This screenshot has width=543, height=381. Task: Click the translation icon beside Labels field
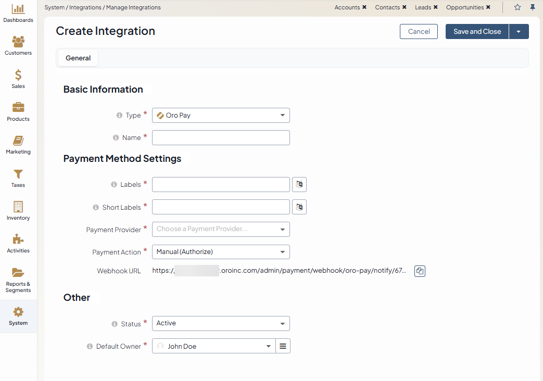(x=299, y=184)
